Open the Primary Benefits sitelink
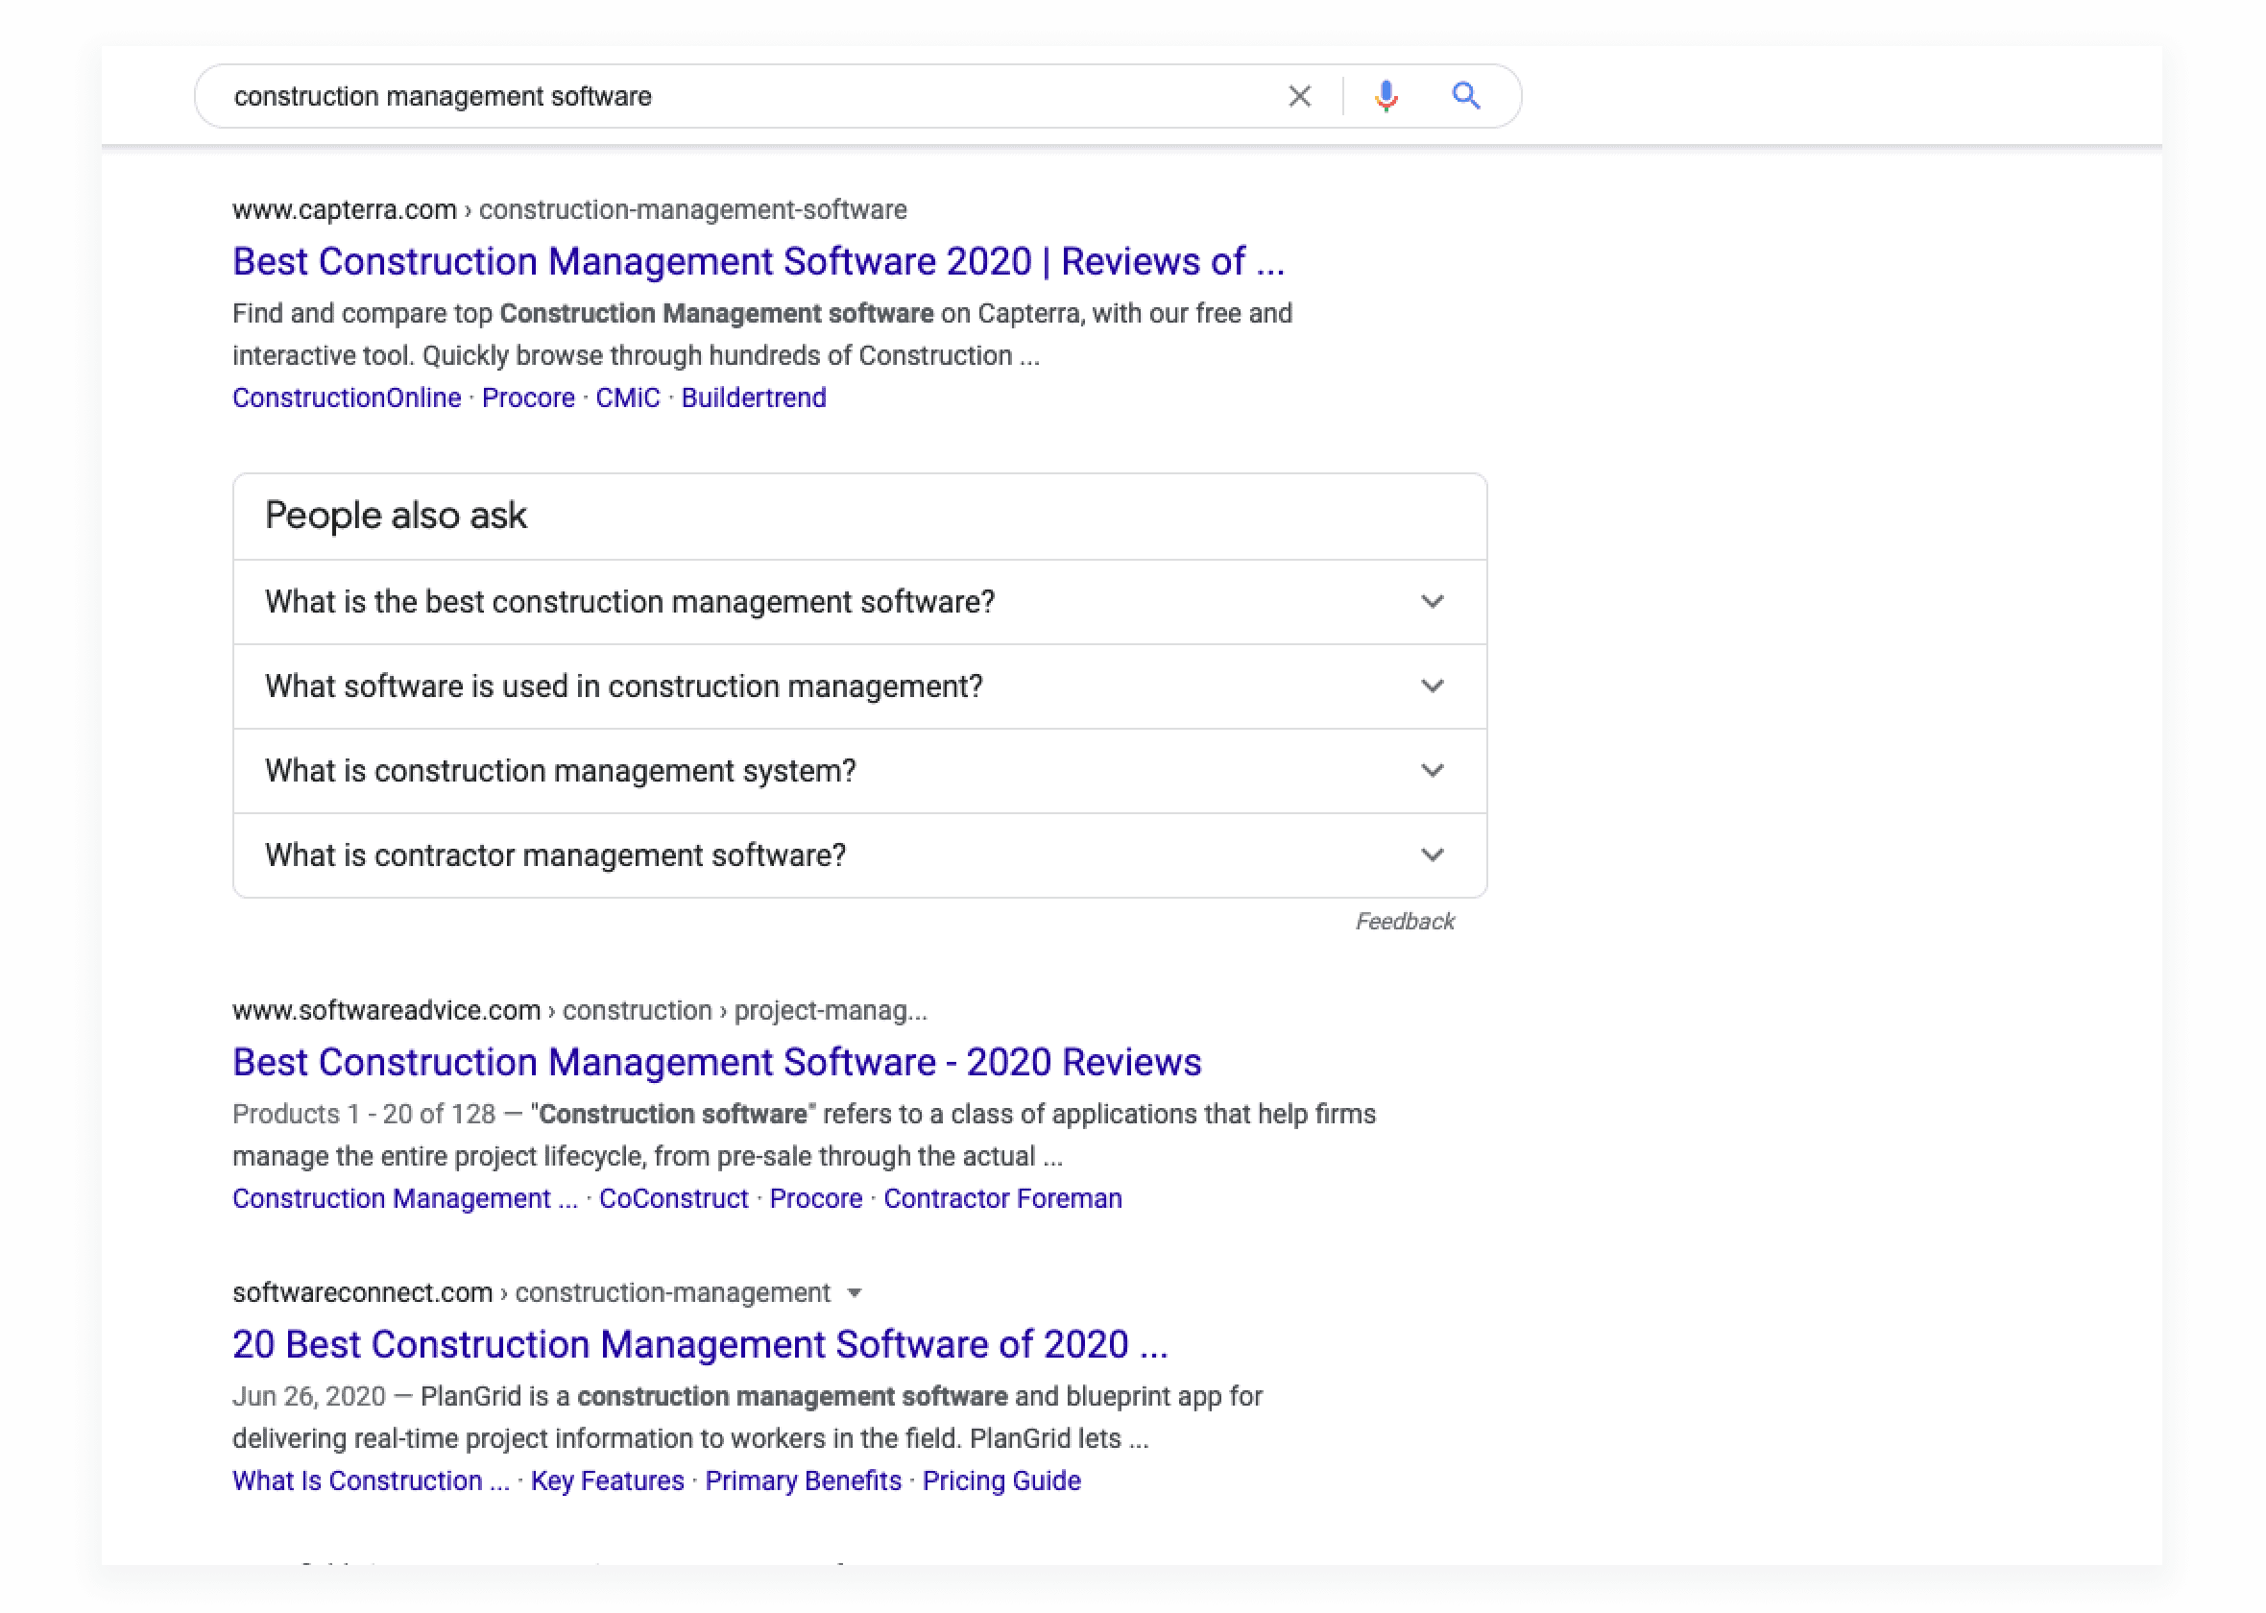 click(804, 1480)
